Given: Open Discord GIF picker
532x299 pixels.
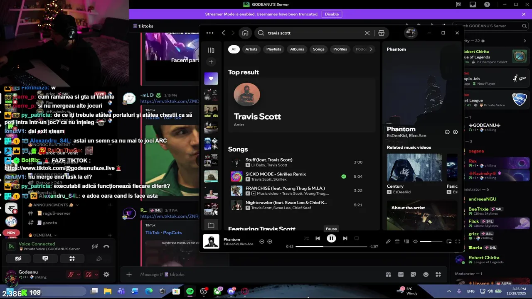Looking at the screenshot, I should [401, 274].
